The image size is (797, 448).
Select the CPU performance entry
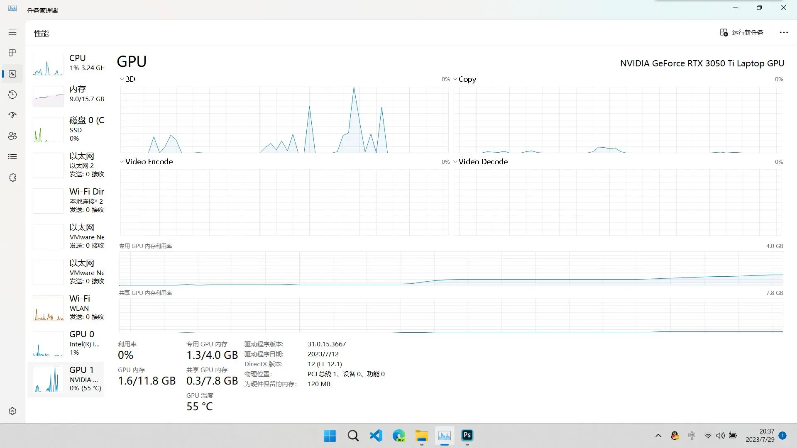(x=66, y=64)
